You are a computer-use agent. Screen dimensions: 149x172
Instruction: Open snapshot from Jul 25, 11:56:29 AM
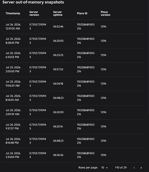click(74, 84)
